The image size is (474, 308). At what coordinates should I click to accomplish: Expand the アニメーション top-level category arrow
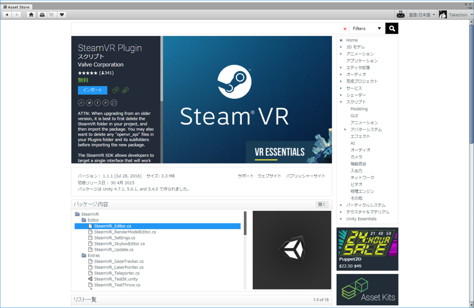[341, 54]
